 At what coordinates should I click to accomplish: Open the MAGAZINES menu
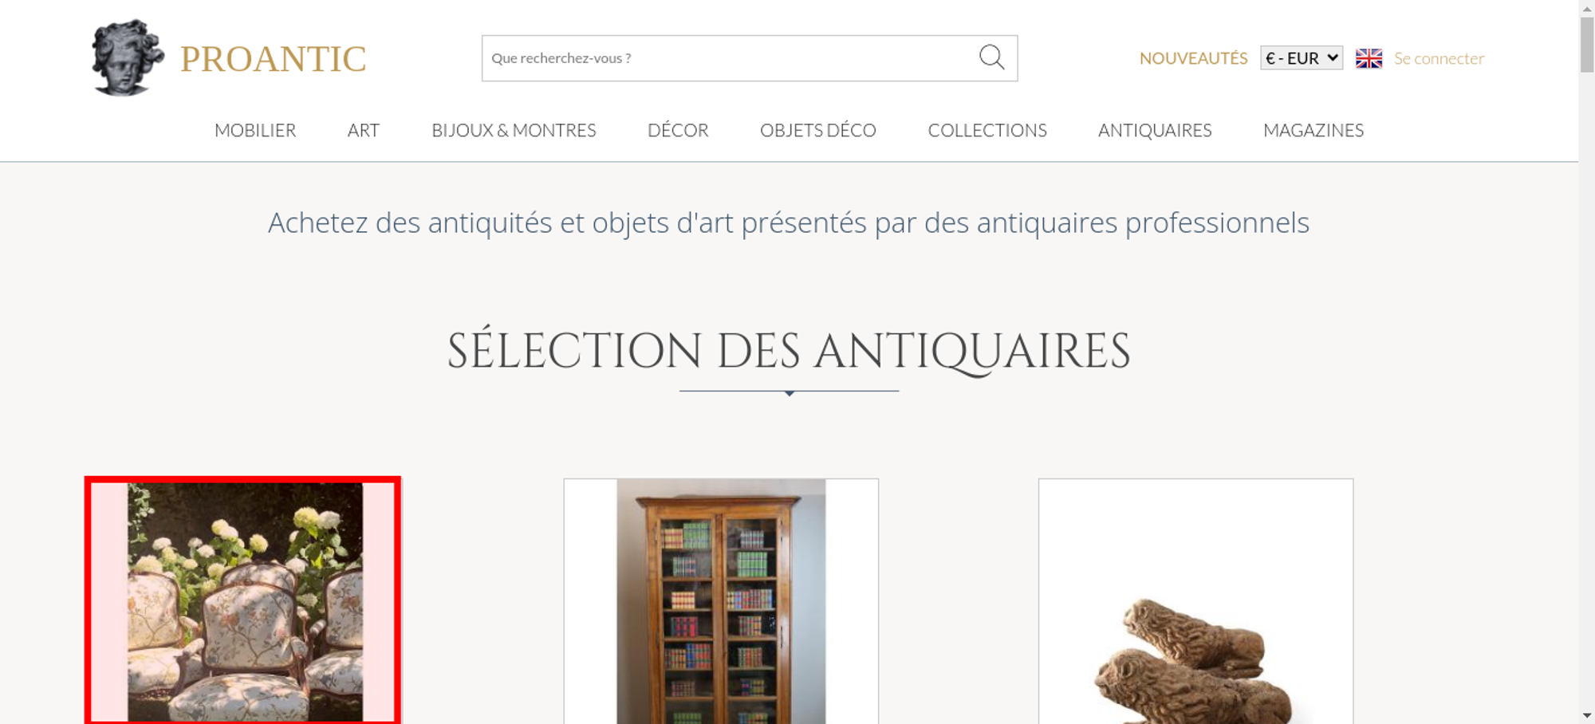click(1313, 130)
